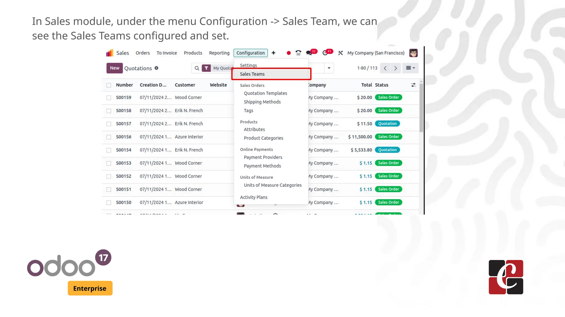This screenshot has height=317, width=565.
Task: Select the checkbox for order S00151
Action: point(109,190)
